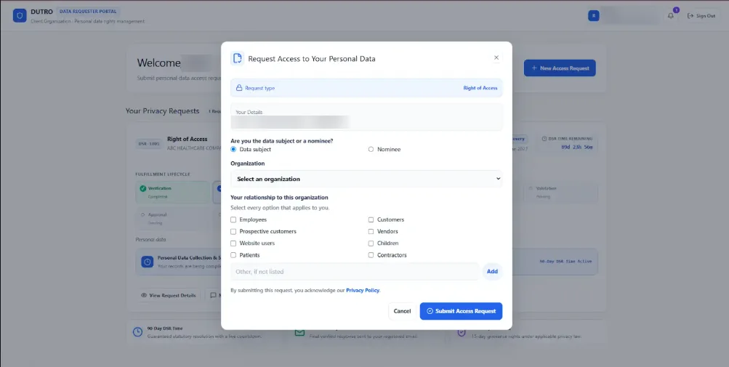Click the New Access Request button in background
The image size is (729, 367).
(560, 68)
